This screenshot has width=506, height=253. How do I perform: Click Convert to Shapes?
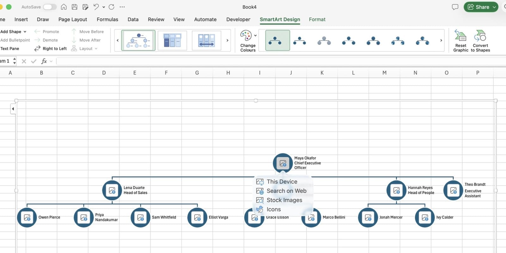[480, 41]
